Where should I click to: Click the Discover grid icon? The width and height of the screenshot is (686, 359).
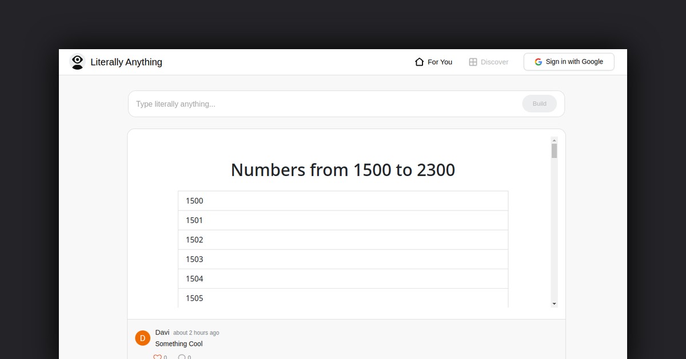[473, 62]
